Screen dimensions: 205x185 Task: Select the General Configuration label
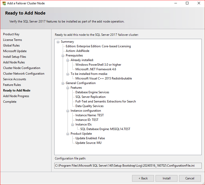[x=81, y=83]
